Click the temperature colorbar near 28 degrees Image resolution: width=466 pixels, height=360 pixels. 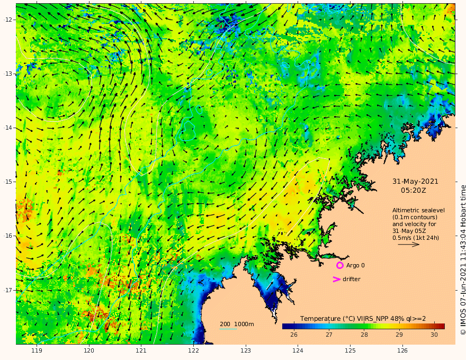click(364, 326)
